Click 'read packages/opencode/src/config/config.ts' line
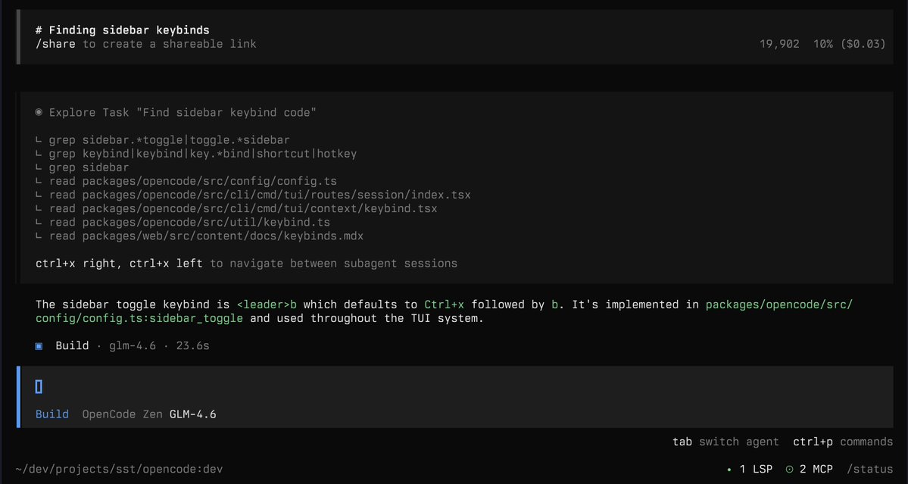Image resolution: width=908 pixels, height=484 pixels. tap(186, 181)
